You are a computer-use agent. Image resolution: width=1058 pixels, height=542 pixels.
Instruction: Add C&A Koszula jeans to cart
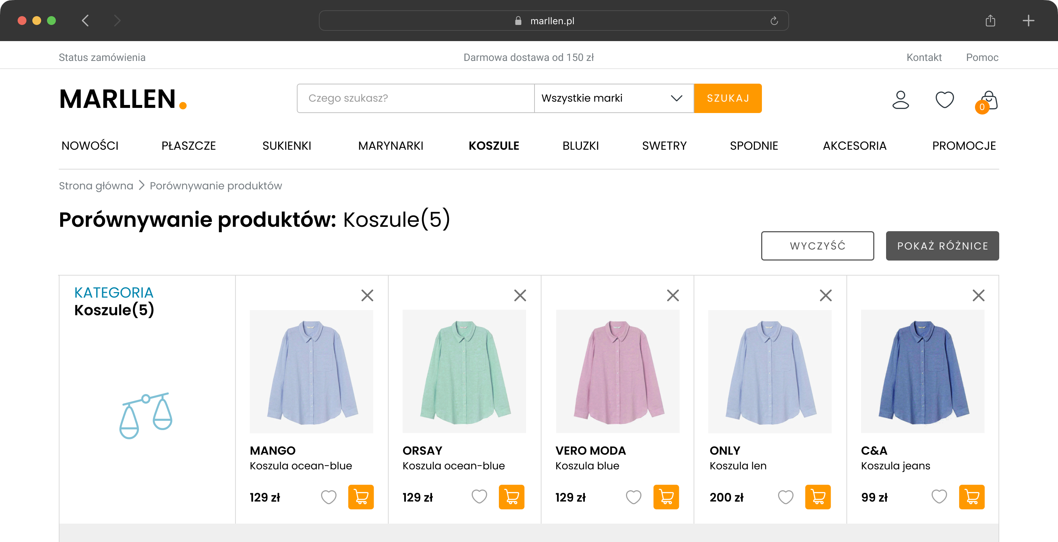coord(971,497)
